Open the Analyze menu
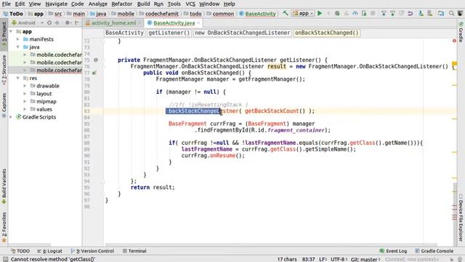 (98, 4)
